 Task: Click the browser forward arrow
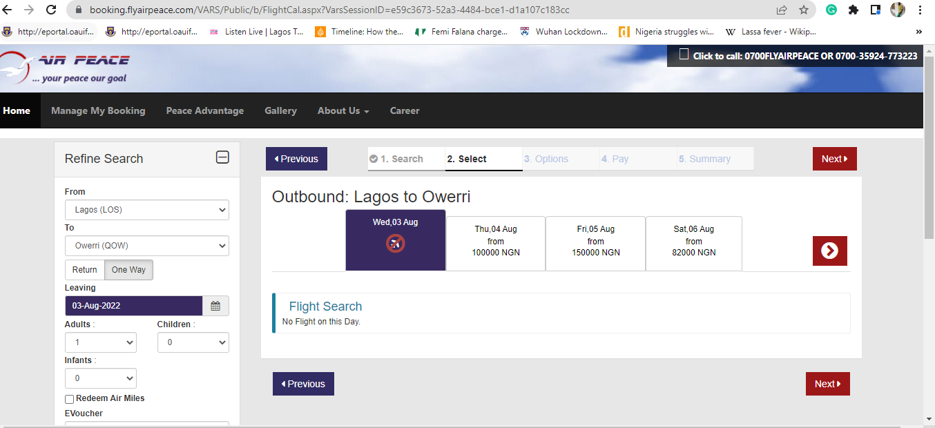(x=29, y=10)
